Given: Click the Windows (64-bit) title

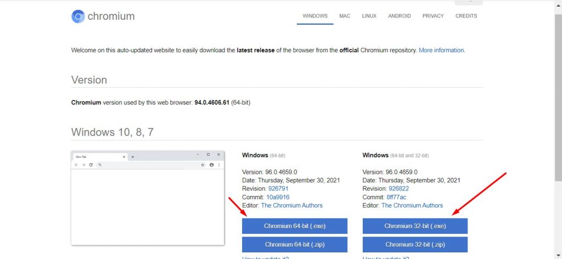Looking at the screenshot, I should click(264, 155).
